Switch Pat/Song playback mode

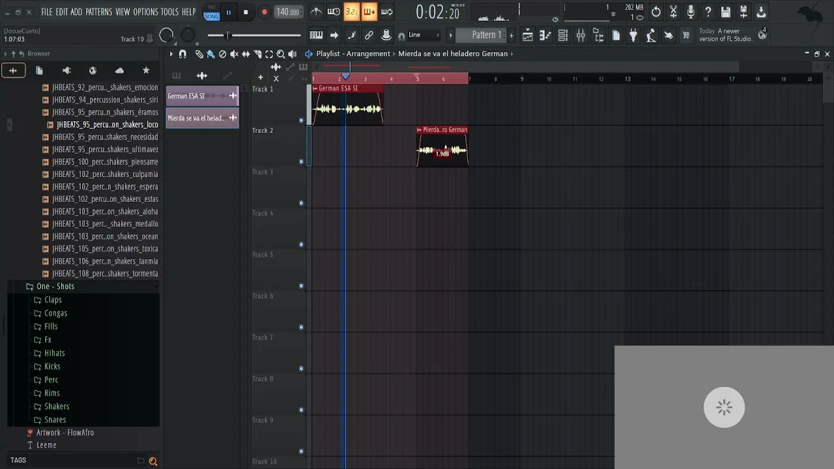tap(212, 12)
